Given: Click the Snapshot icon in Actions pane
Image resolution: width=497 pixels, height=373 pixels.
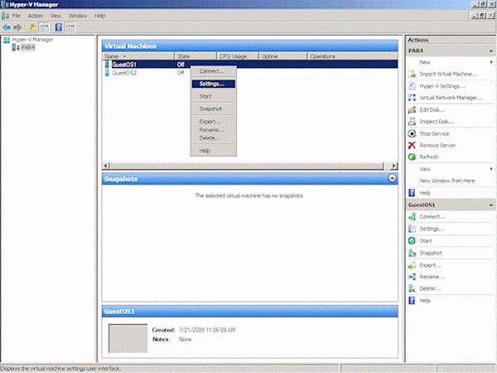Looking at the screenshot, I should [412, 253].
